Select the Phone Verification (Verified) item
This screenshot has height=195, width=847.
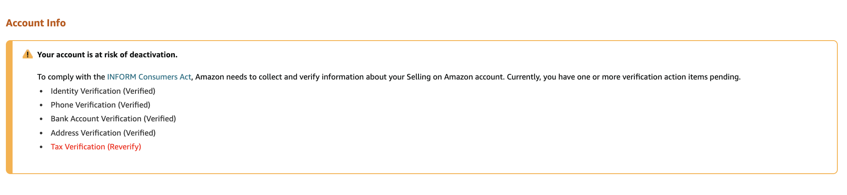click(x=101, y=105)
